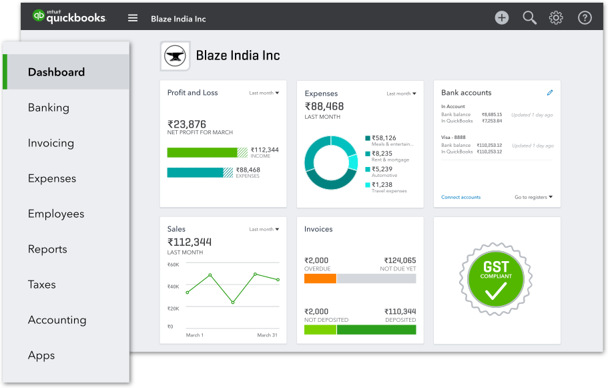Click the March 31 axis label
Screen dimensions: 608x388
pos(267,335)
